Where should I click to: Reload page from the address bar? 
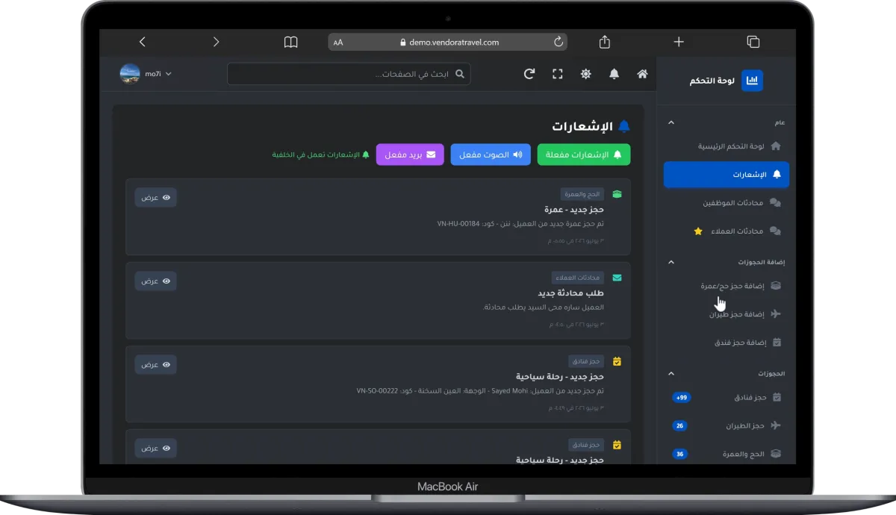(x=558, y=42)
